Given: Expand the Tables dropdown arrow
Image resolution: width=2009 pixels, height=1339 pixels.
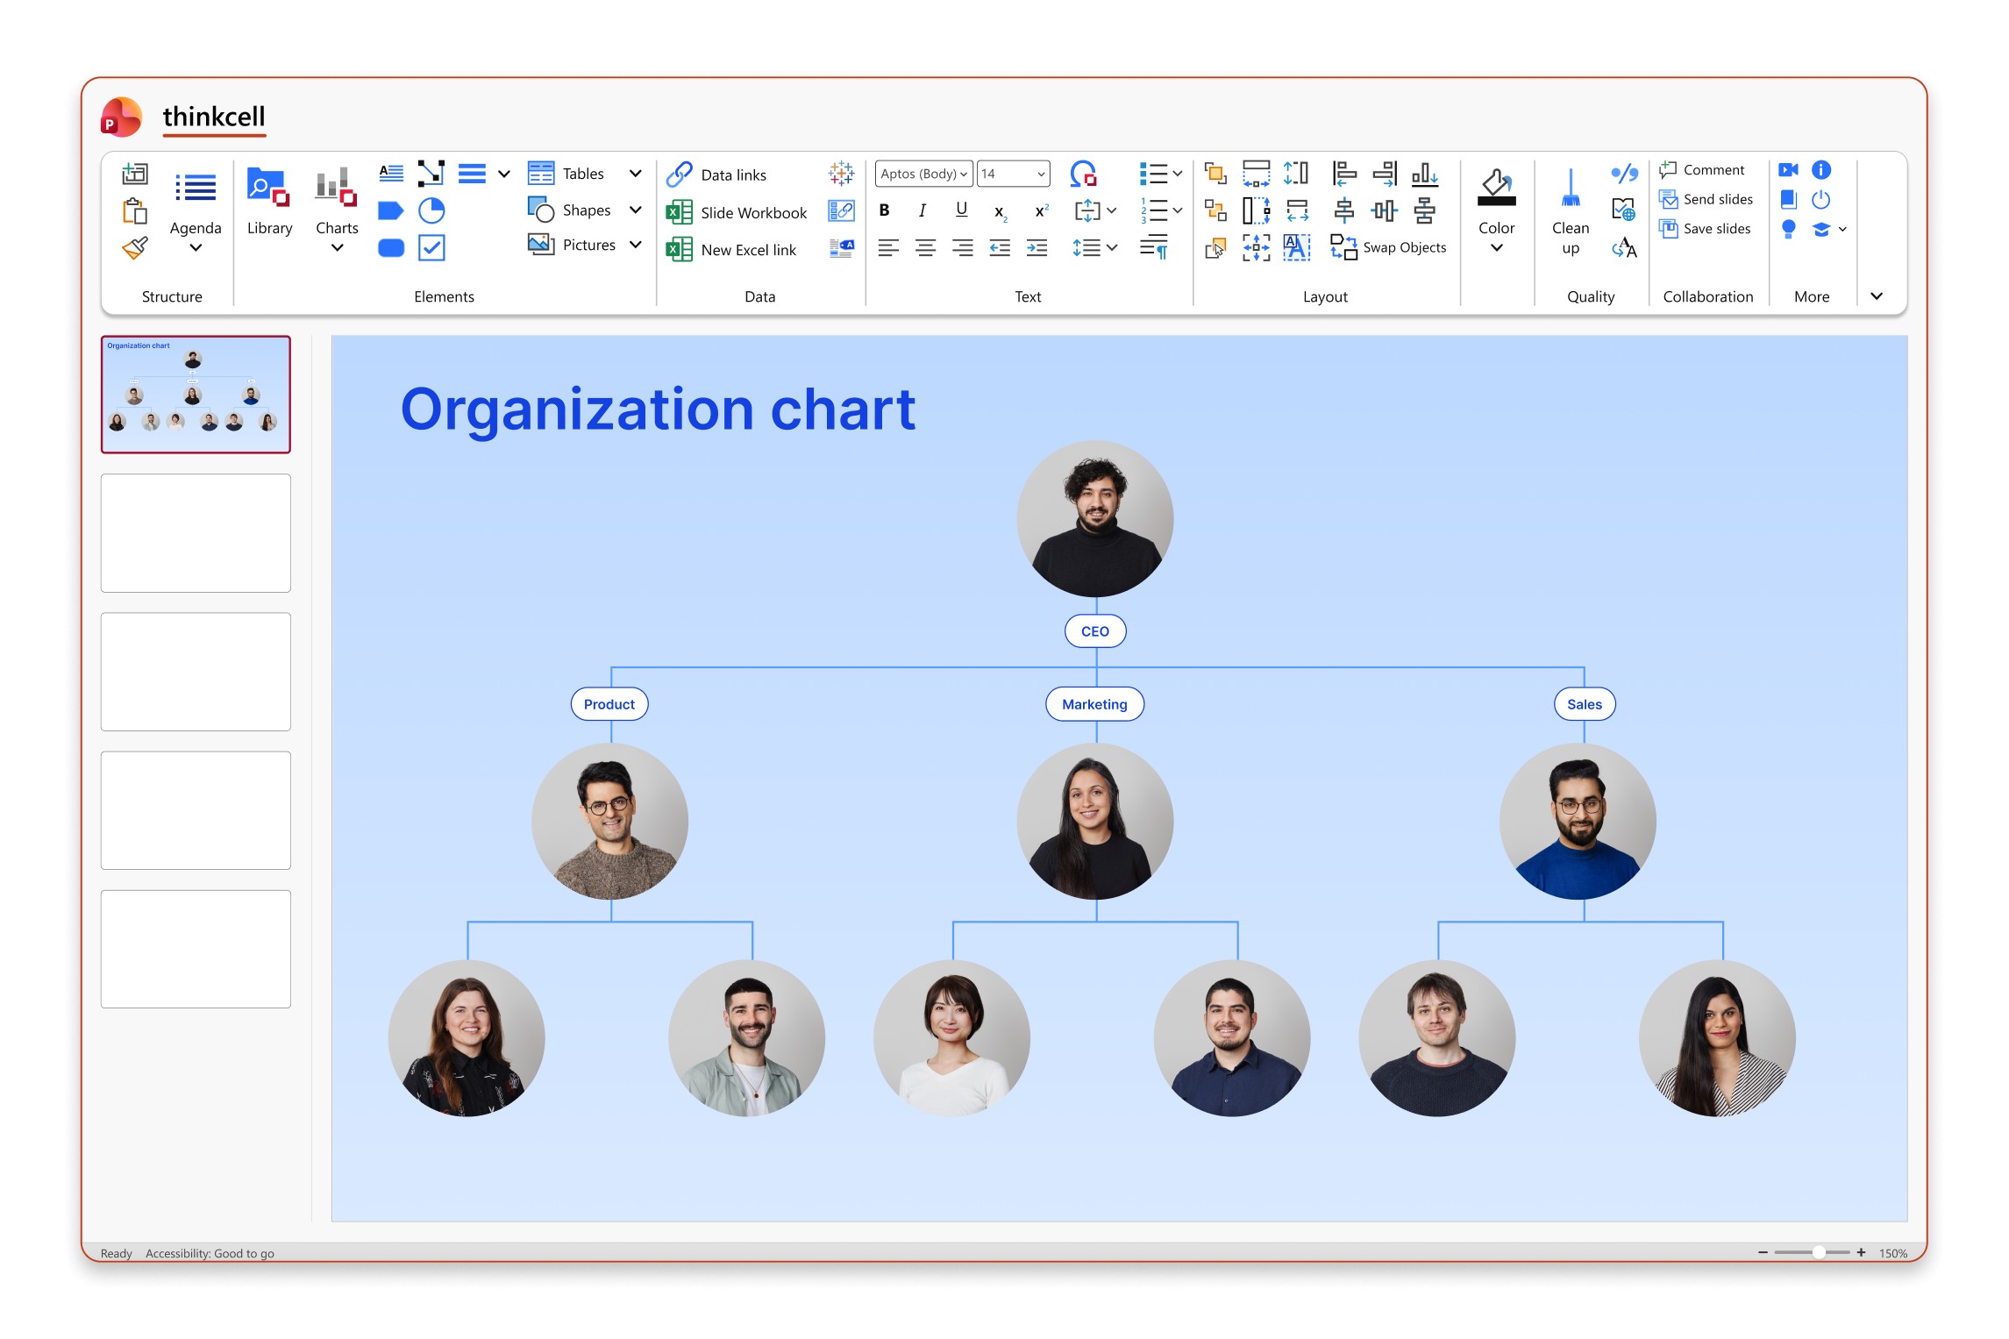Looking at the screenshot, I should click(x=636, y=174).
